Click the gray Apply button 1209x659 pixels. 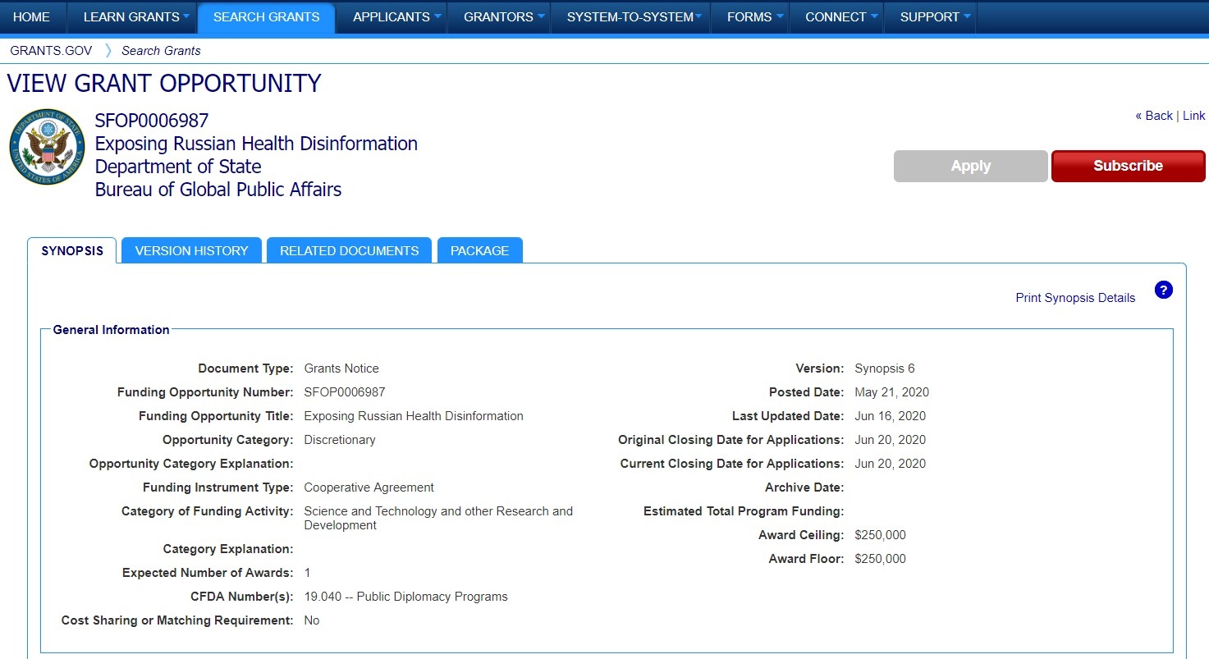click(x=971, y=166)
